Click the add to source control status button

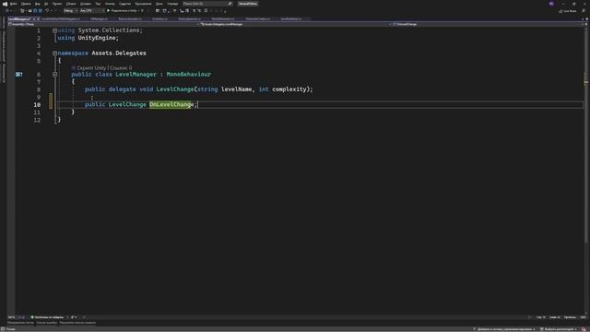[504, 329]
